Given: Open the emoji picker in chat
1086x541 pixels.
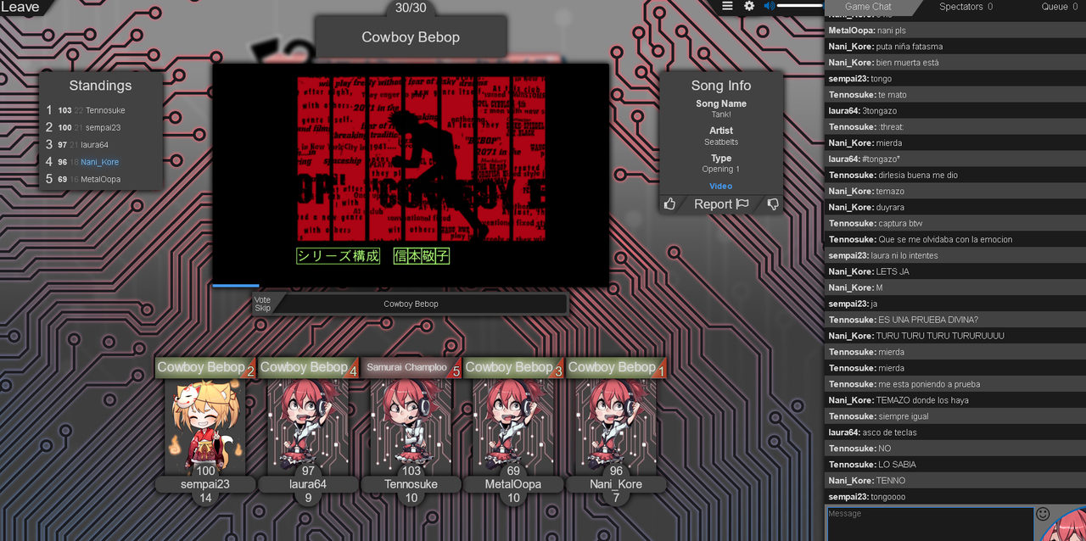Looking at the screenshot, I should (1043, 513).
